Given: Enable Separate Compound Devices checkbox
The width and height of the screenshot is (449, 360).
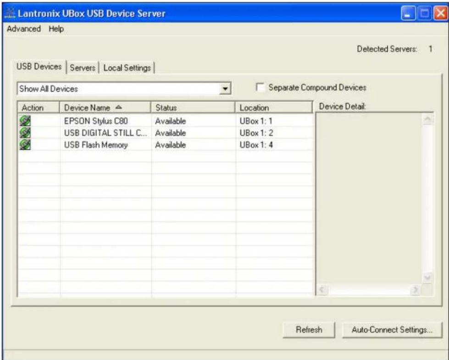Looking at the screenshot, I should click(260, 87).
